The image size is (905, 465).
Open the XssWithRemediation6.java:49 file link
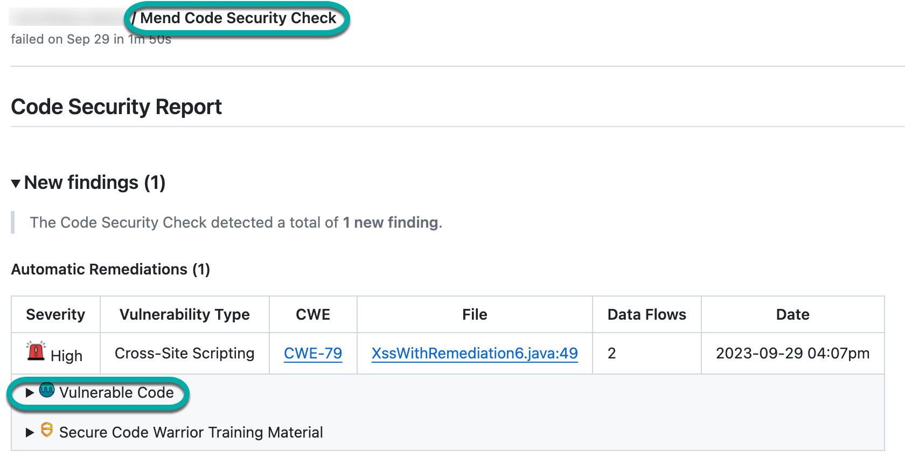pyautogui.click(x=475, y=353)
